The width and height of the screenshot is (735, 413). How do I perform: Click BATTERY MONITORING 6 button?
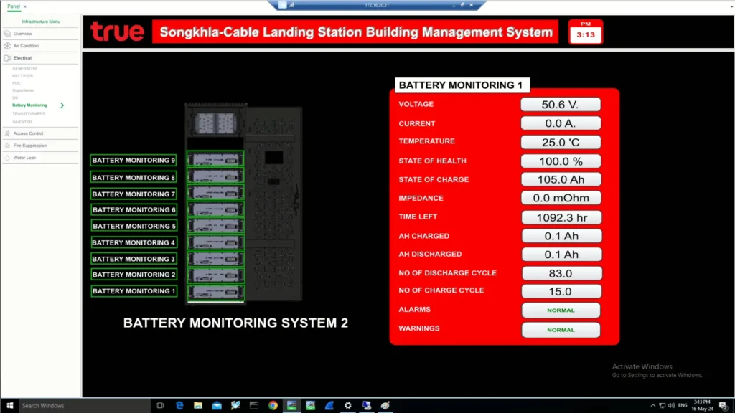(134, 210)
